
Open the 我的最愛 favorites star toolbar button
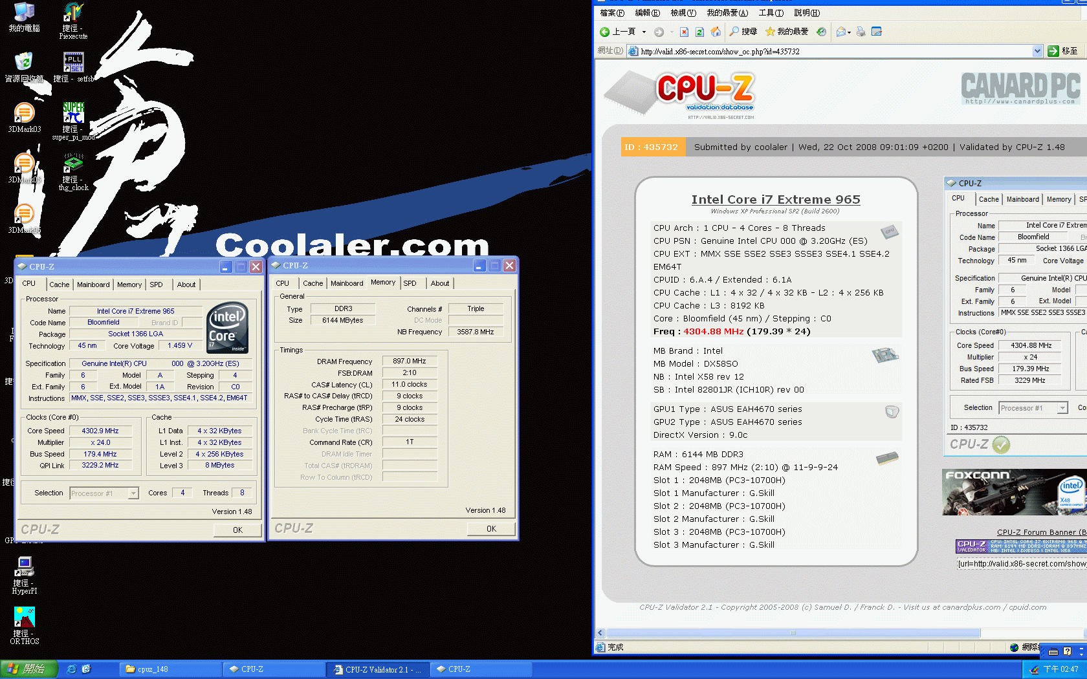click(786, 32)
